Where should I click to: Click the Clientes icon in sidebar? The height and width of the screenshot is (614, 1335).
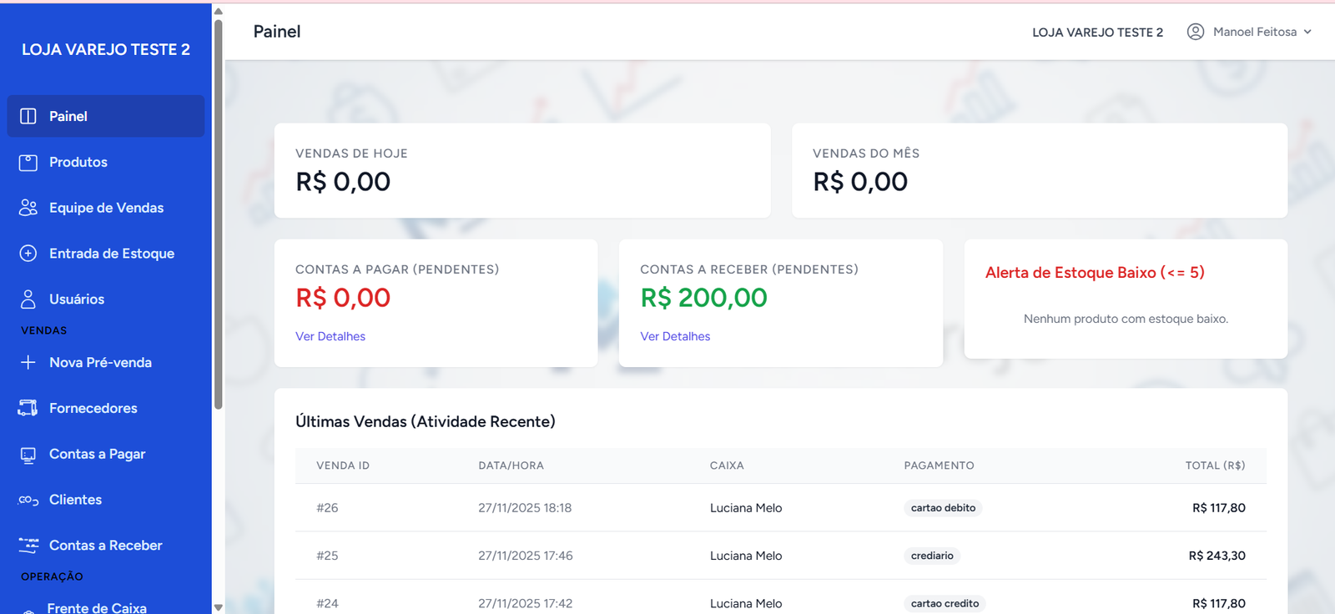point(28,501)
